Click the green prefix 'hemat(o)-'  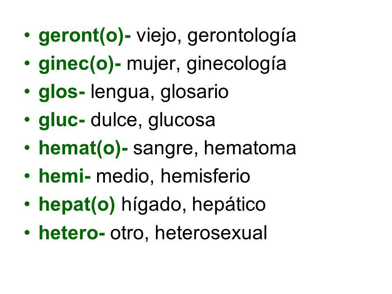[x=83, y=149]
